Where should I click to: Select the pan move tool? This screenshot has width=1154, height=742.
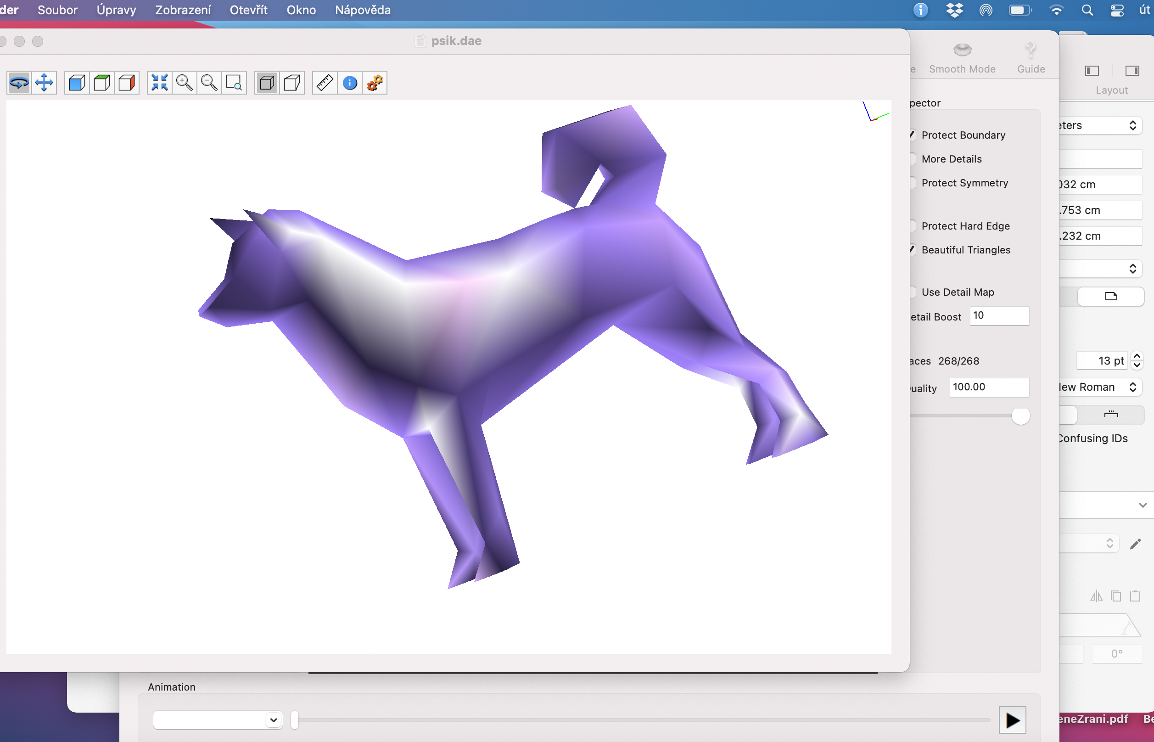[45, 83]
